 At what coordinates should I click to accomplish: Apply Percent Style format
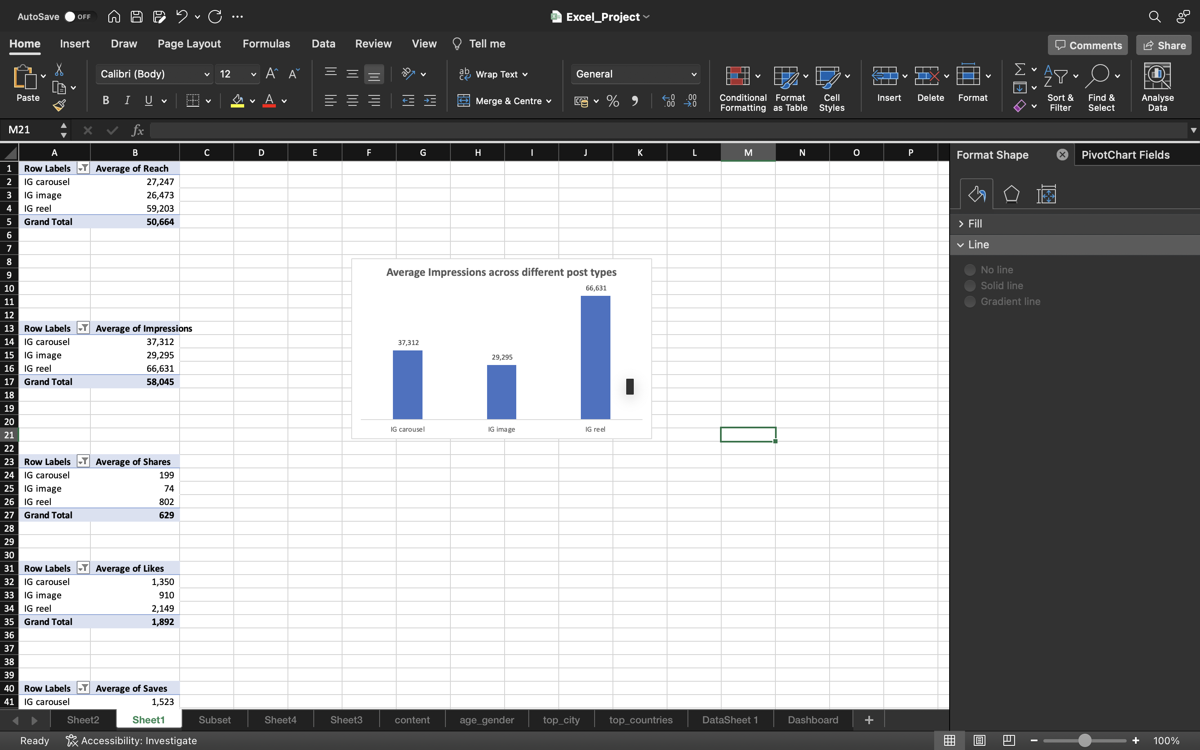(613, 101)
